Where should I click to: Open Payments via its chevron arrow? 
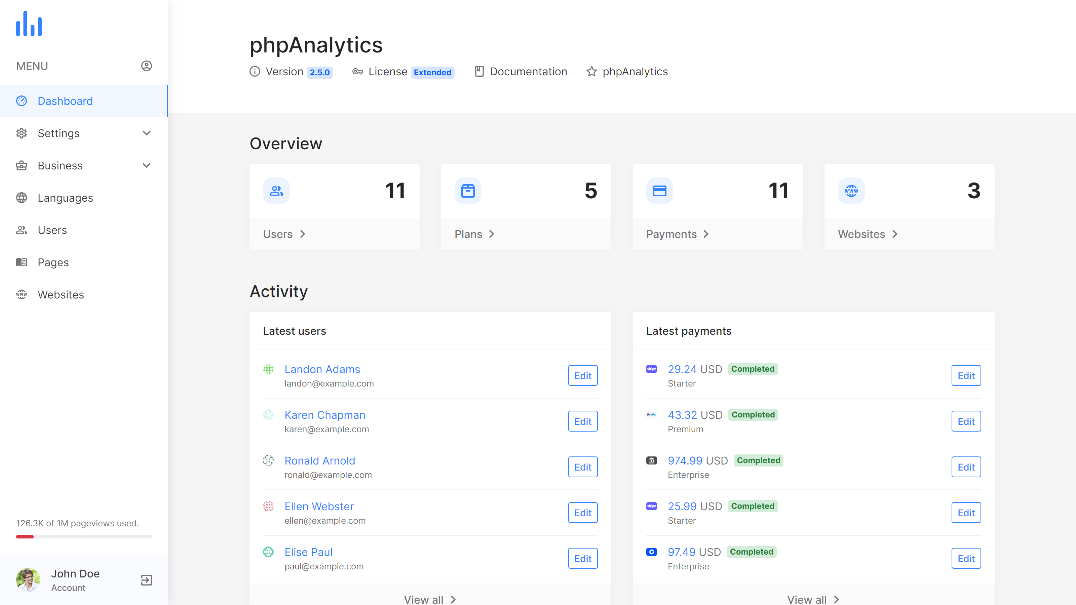click(x=706, y=234)
